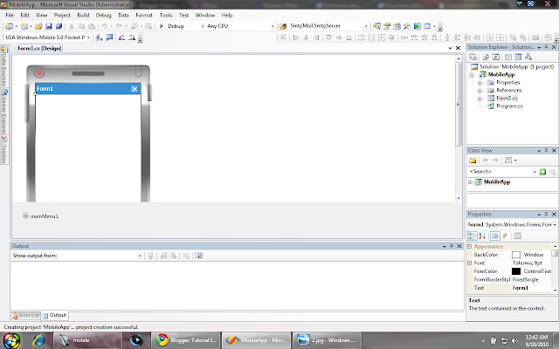
Task: Expand the Font property
Action: [x=470, y=263]
